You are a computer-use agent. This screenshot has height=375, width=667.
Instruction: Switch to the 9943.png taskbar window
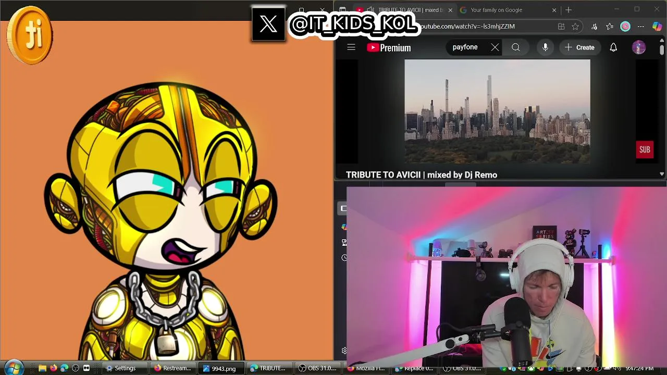[223, 368]
